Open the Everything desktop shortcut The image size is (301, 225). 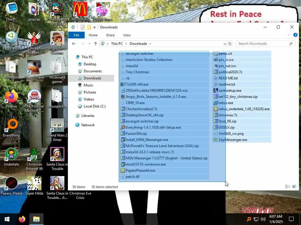pyautogui.click(x=11, y=128)
